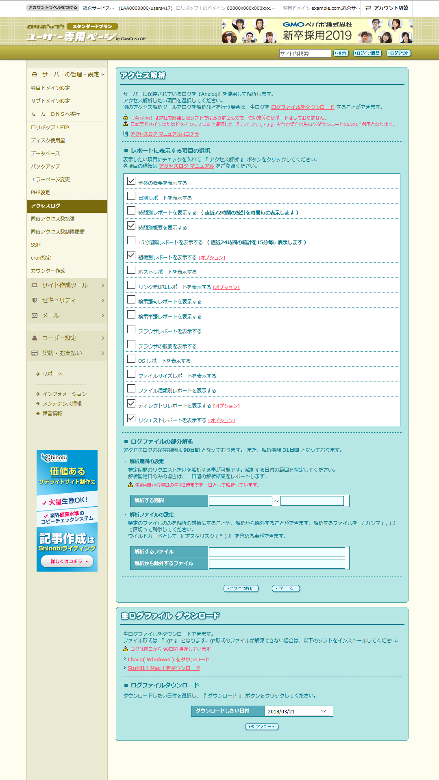Enable the 日別レポートを表示する checkbox
This screenshot has width=439, height=780.
coord(131,196)
